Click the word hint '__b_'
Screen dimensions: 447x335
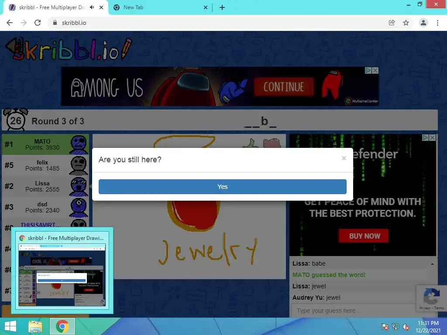tap(261, 121)
